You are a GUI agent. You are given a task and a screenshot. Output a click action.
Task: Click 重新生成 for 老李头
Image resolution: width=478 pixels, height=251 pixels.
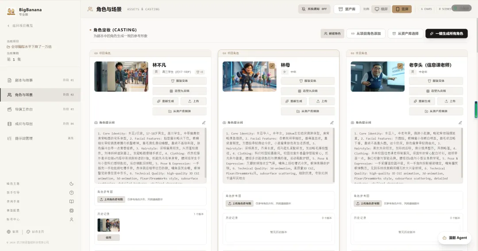click(x=422, y=101)
